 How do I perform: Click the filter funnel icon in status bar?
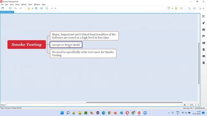pos(181,105)
